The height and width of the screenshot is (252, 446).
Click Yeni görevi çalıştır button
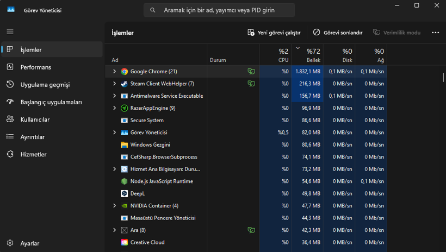(x=274, y=33)
